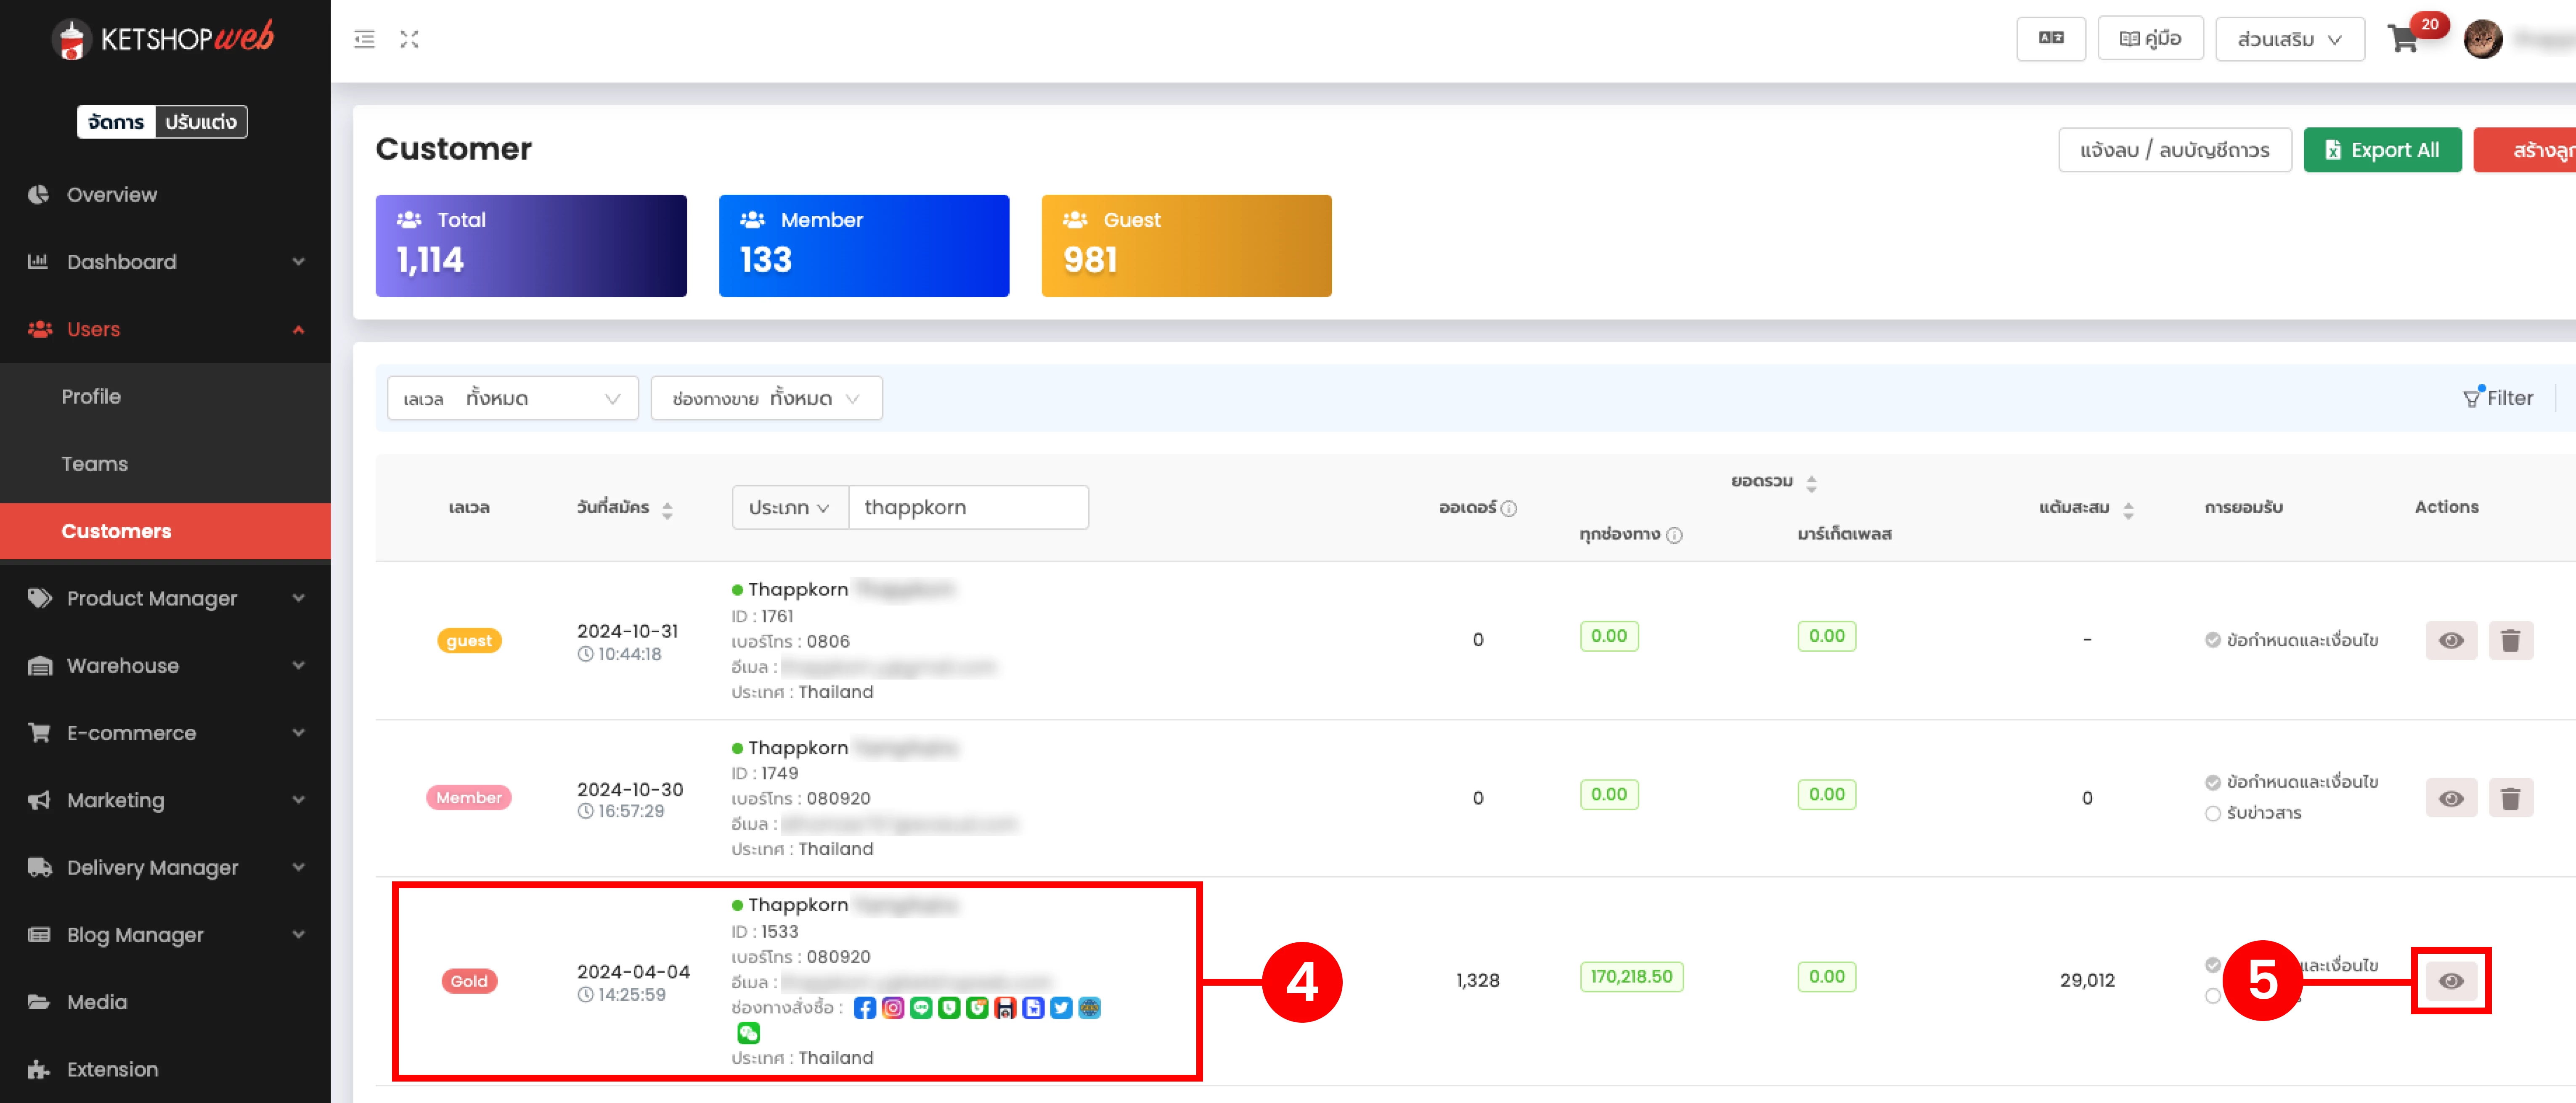Expand the E-commerce sidebar menu

coord(165,733)
